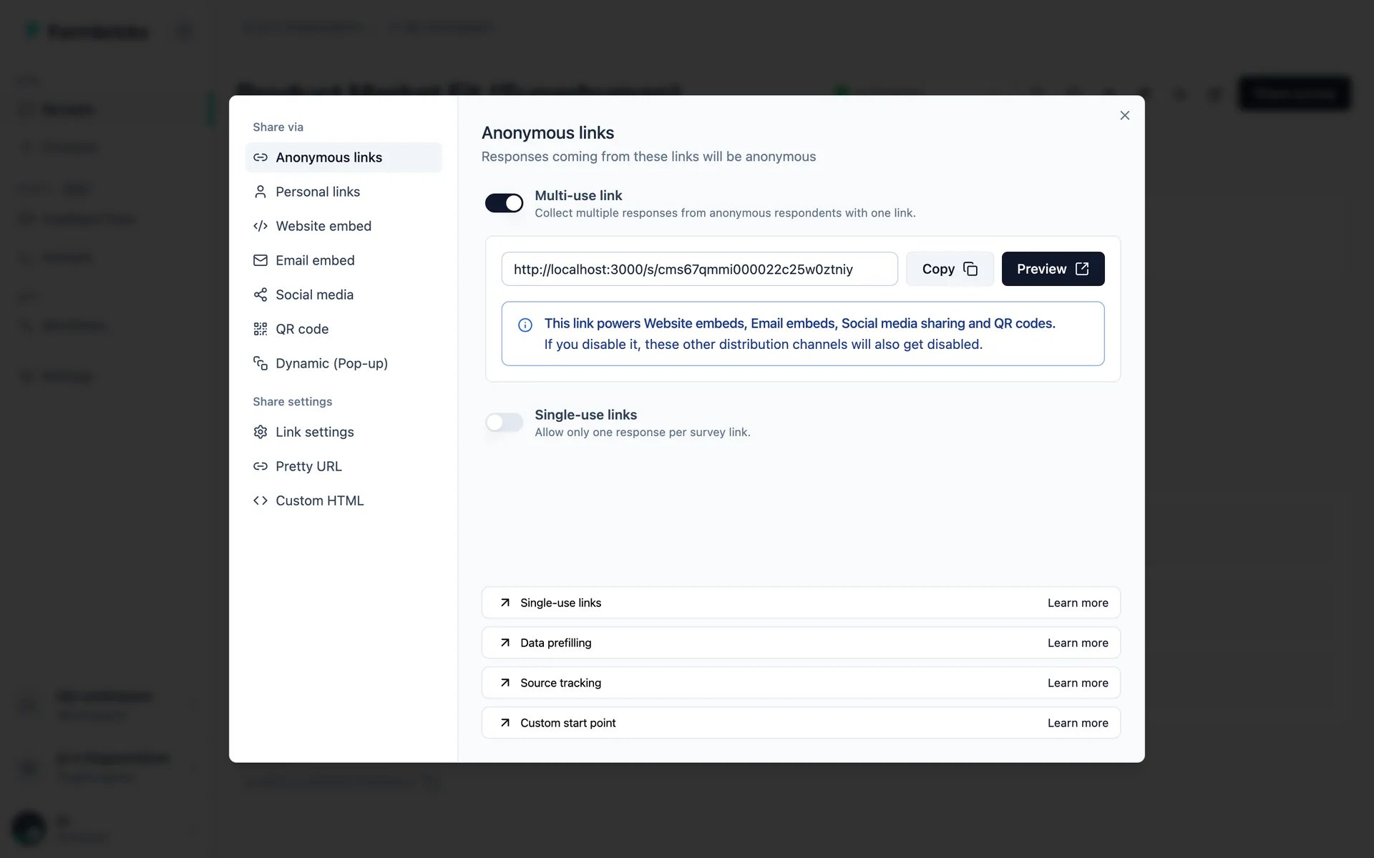Open the QR code section
This screenshot has width=1374, height=858.
point(343,329)
